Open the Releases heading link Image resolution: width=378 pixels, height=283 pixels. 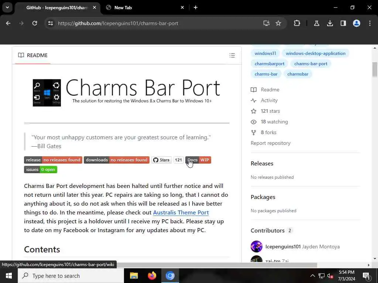(262, 164)
